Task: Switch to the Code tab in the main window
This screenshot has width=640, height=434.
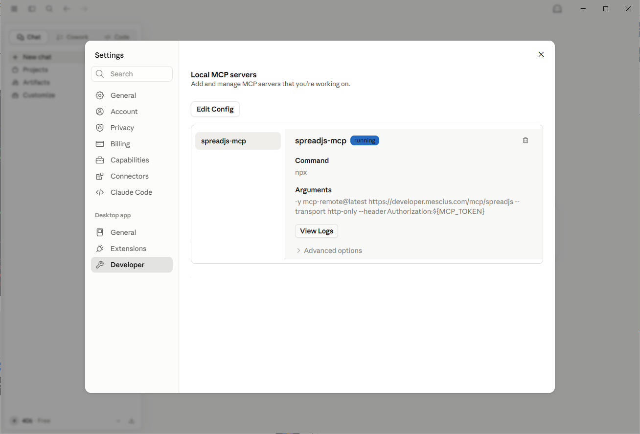Action: coord(116,37)
